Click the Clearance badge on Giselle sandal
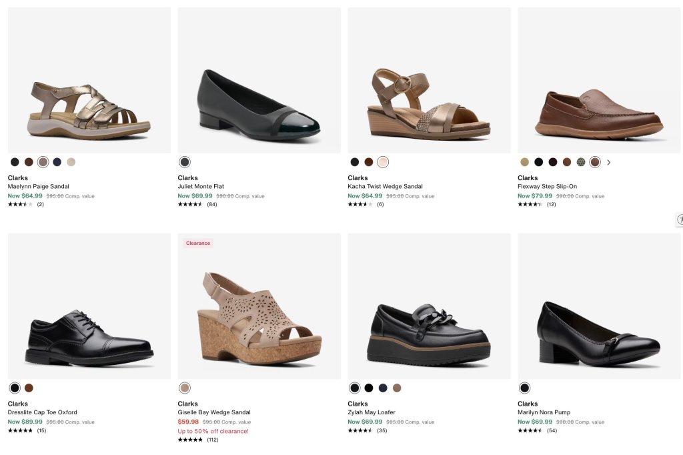Screen dimensions: 683x455 pos(197,244)
